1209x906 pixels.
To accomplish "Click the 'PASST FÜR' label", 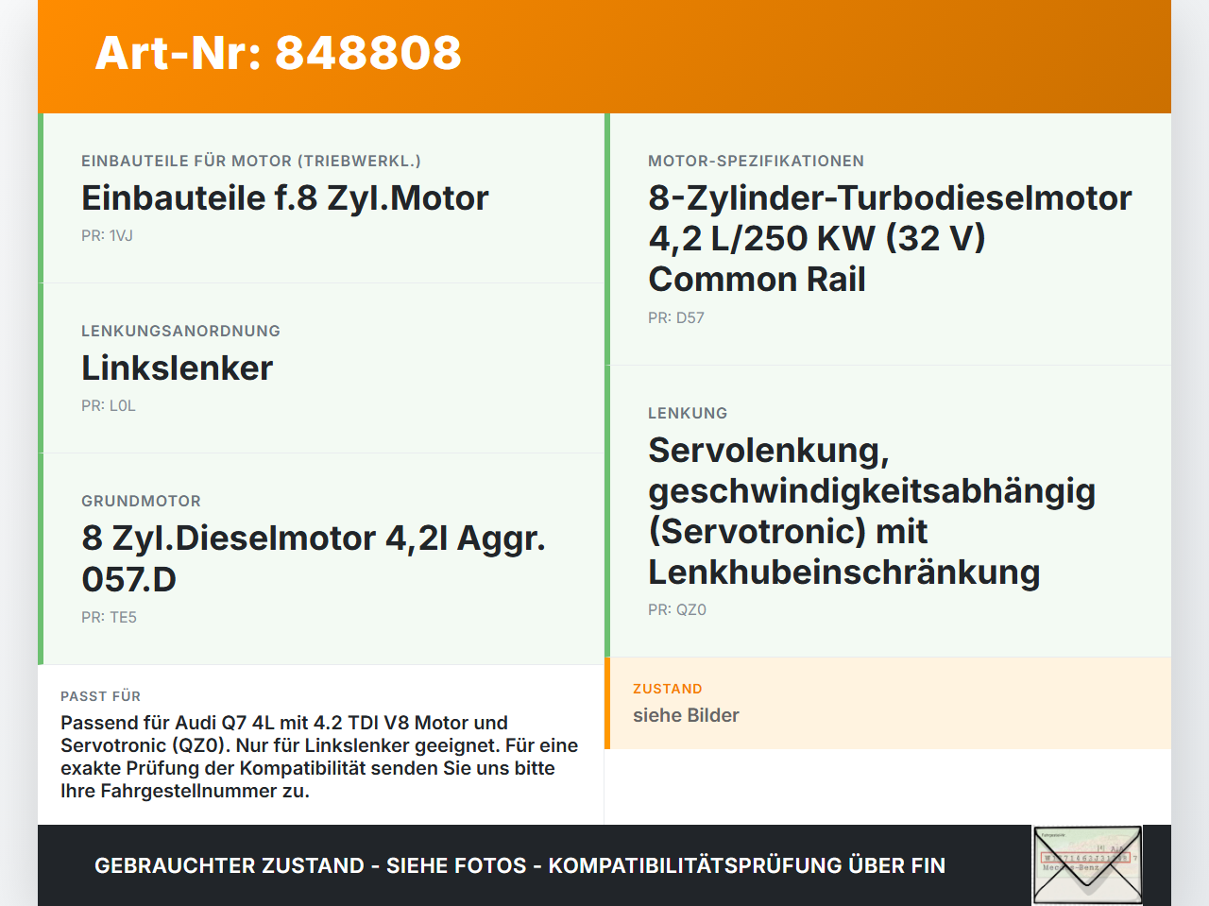I will pos(100,696).
